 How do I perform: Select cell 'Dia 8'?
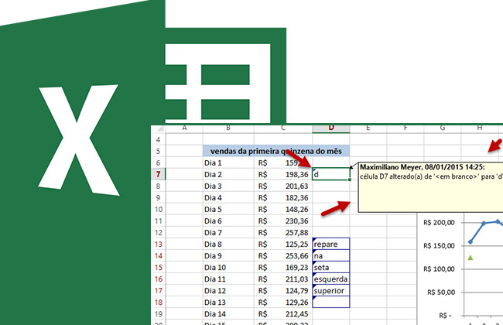tap(228, 245)
